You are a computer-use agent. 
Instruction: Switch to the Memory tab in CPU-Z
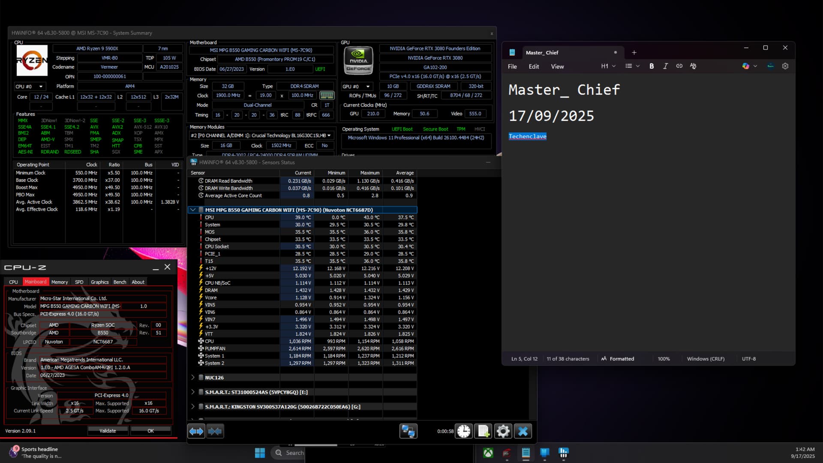pyautogui.click(x=60, y=282)
